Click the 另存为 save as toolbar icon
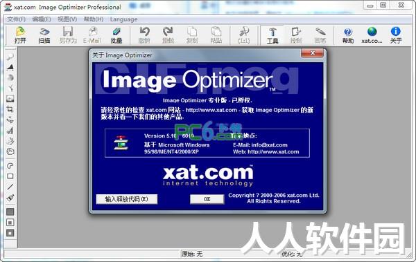 (68, 35)
